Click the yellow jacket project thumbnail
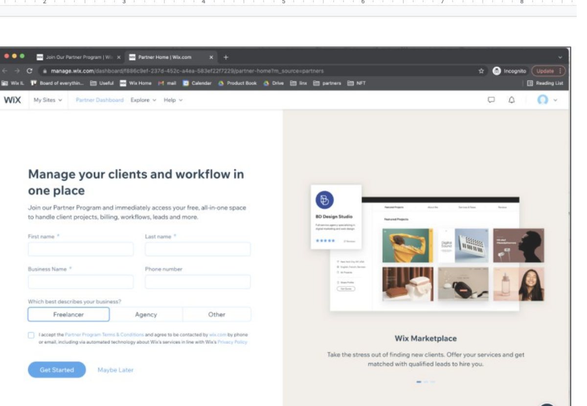Viewport: 587px width, 406px height. click(407, 246)
